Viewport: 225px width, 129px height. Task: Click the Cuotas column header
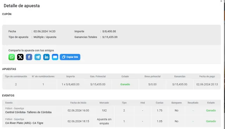[x=159, y=103]
